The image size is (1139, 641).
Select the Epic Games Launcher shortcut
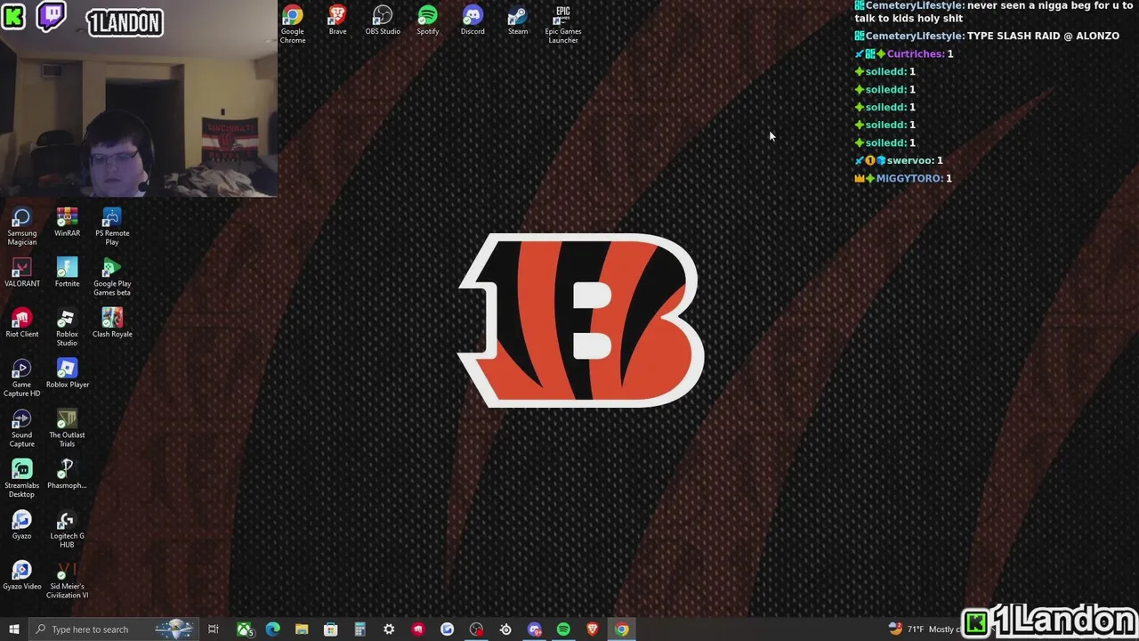click(x=563, y=24)
